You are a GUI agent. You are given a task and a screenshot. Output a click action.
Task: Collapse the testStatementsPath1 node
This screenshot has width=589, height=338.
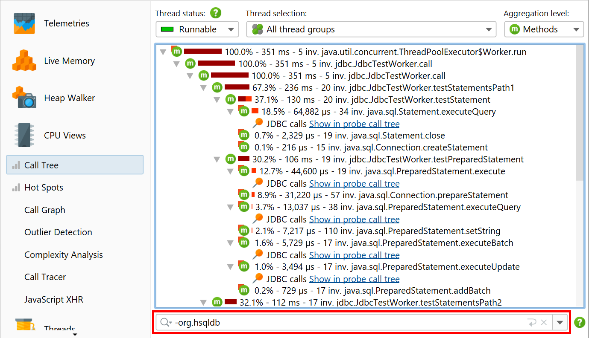(x=203, y=88)
